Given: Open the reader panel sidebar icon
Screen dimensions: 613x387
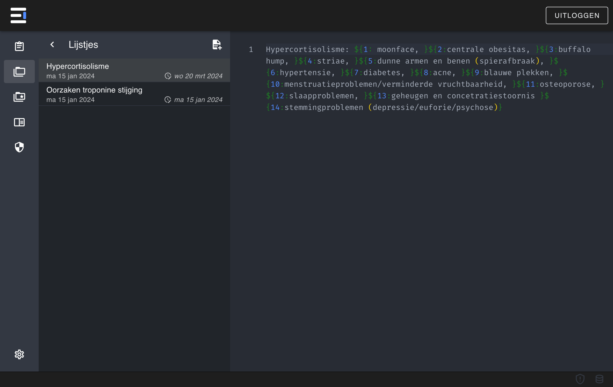Looking at the screenshot, I should click(19, 122).
